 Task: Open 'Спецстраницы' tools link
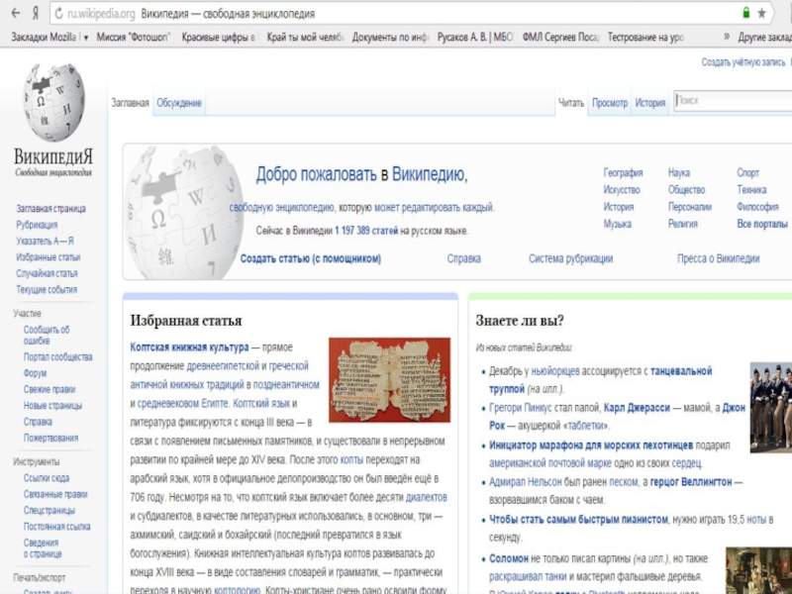point(49,510)
